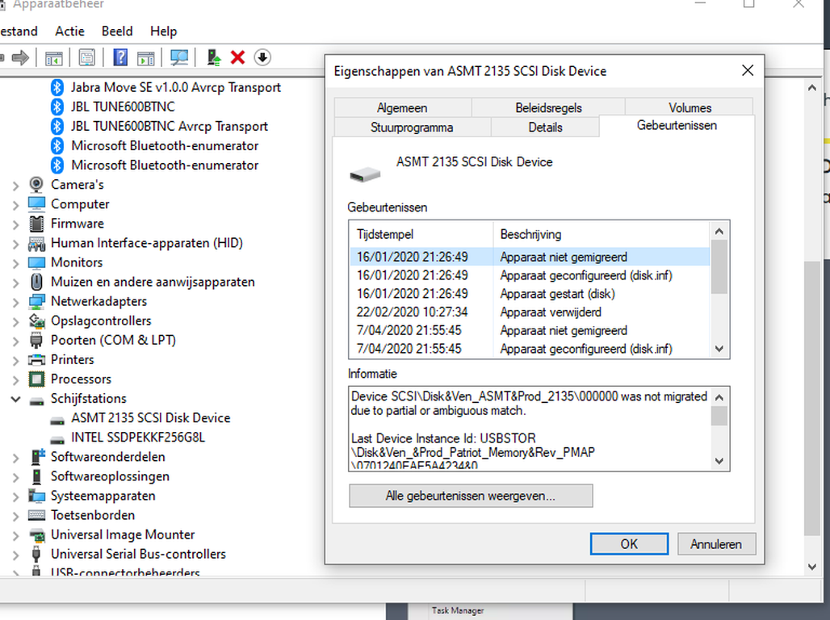The width and height of the screenshot is (830, 620).
Task: Click the Opslagcontrollers category icon
Action: [x=36, y=320]
